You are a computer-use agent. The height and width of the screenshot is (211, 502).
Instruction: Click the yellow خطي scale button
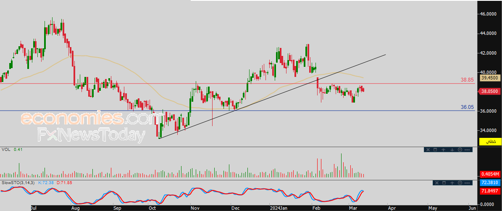click(490, 141)
